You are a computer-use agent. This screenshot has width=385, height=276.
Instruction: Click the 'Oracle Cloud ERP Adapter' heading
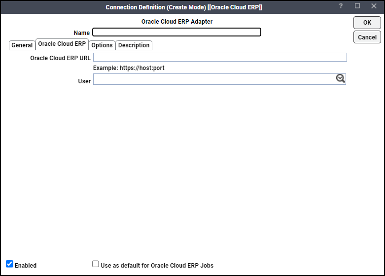pyautogui.click(x=177, y=22)
